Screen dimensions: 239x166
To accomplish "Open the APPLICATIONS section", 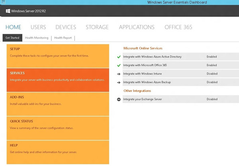I will click(x=137, y=27).
